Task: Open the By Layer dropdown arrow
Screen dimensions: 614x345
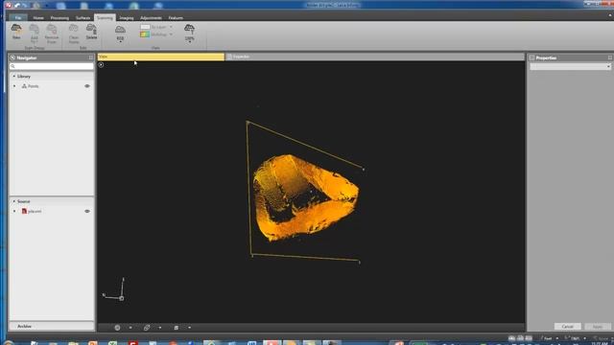Action: 171,27
